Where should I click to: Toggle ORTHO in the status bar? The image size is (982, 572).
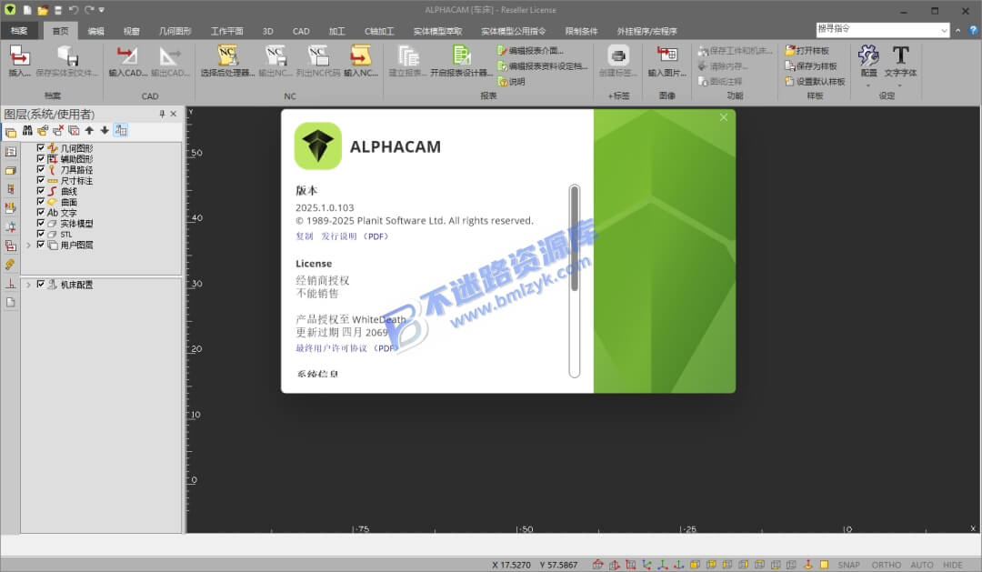coord(887,565)
